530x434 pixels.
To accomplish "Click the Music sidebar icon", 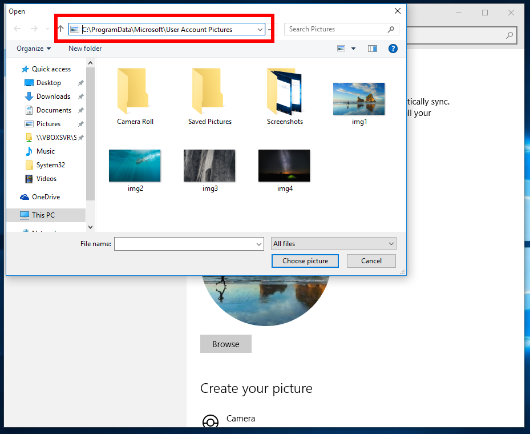I will pyautogui.click(x=28, y=151).
